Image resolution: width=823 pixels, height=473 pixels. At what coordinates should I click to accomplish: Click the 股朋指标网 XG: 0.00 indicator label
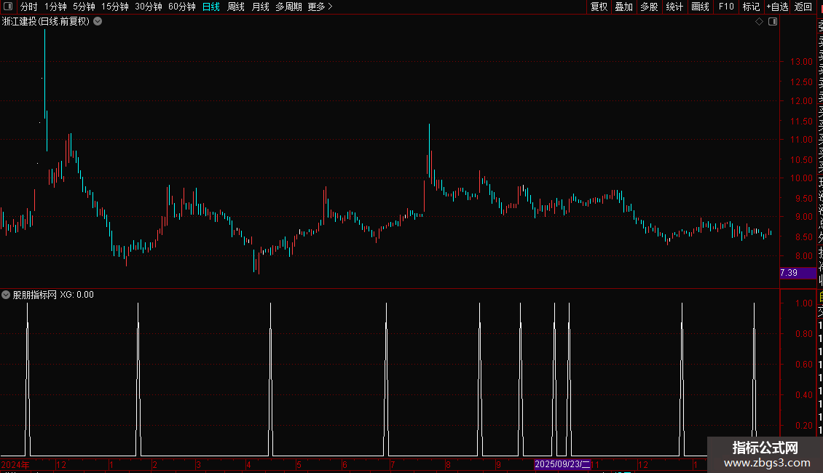tap(54, 295)
